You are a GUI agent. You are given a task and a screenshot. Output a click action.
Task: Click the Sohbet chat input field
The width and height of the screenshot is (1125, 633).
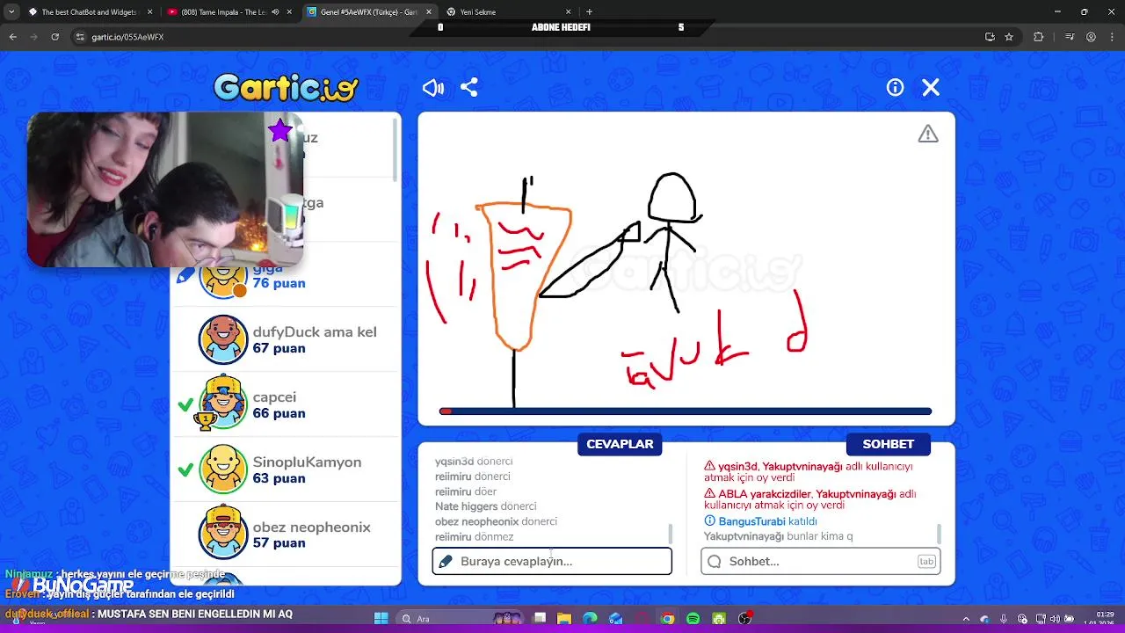(820, 561)
